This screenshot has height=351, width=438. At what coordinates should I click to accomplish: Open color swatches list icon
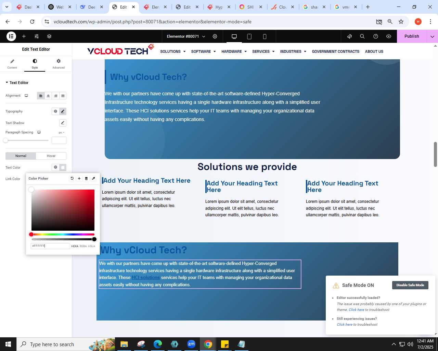click(x=86, y=178)
